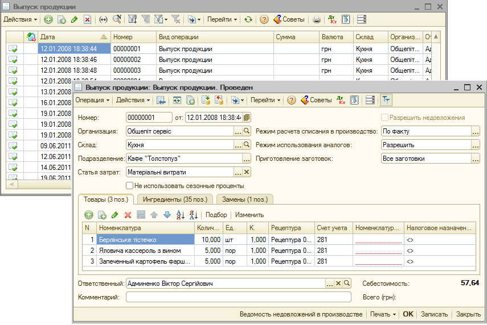487x325 pixels.
Task: Click copy row icon in goods toolbar
Action: tap(102, 215)
